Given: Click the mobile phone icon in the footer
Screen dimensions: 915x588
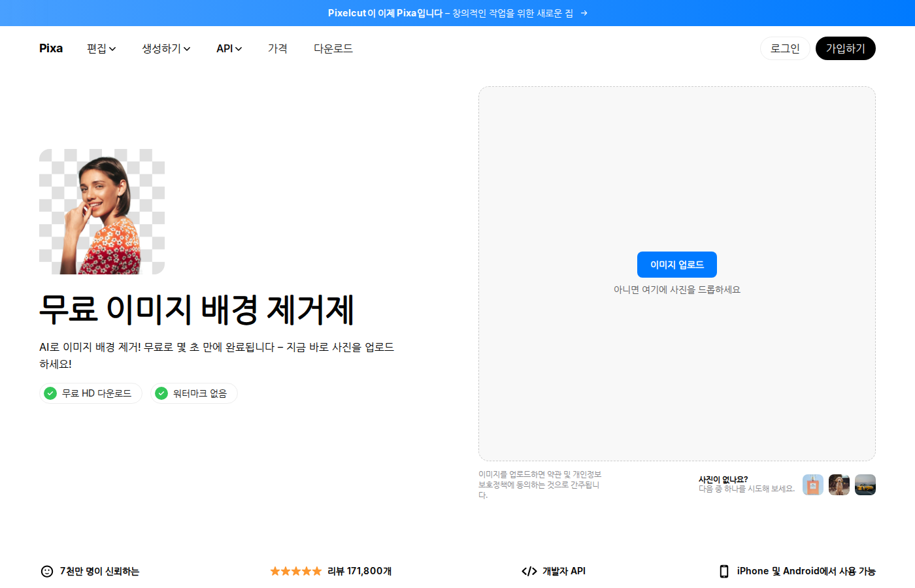Looking at the screenshot, I should [x=724, y=571].
